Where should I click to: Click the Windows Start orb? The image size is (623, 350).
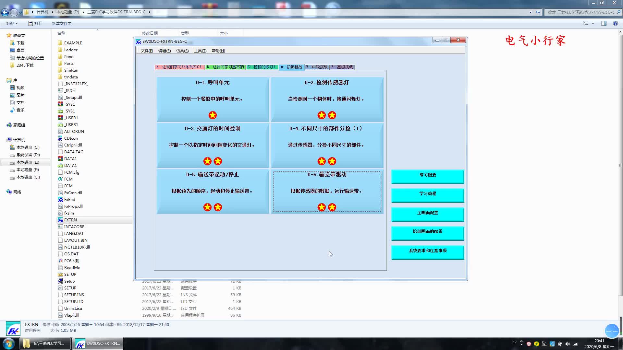9,344
